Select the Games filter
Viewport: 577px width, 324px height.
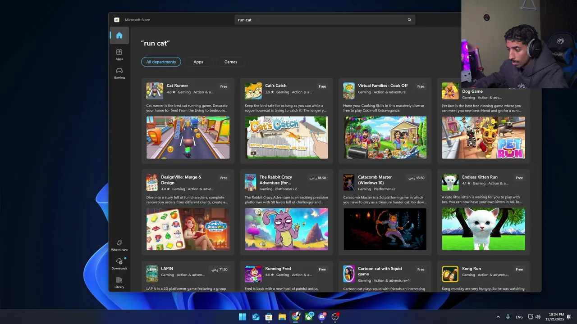pyautogui.click(x=231, y=62)
